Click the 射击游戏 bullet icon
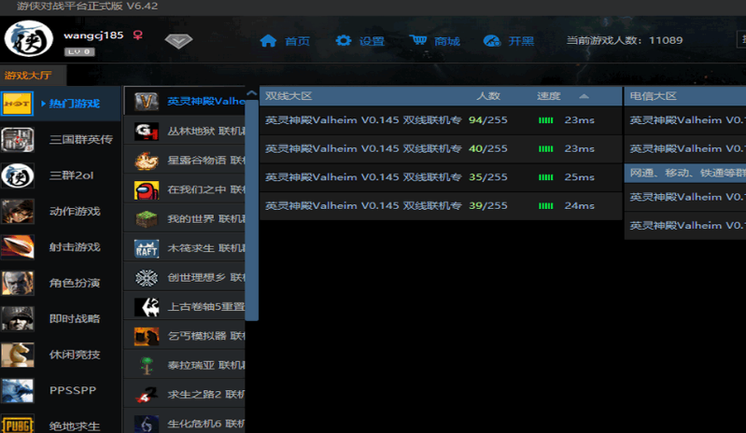The height and width of the screenshot is (433, 746). tap(17, 247)
